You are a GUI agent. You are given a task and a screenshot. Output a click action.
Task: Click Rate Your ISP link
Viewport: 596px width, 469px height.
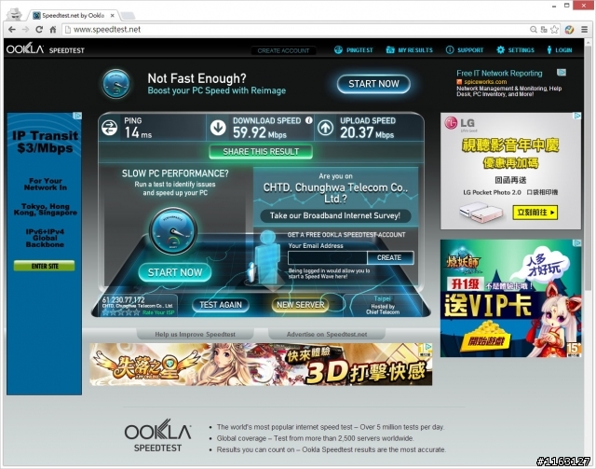tap(158, 312)
